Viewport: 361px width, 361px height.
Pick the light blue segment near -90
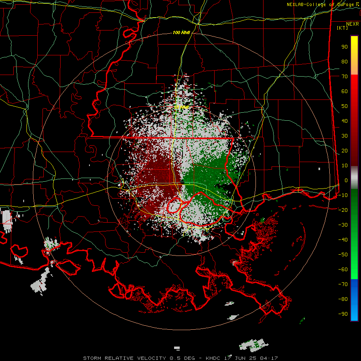(354, 313)
